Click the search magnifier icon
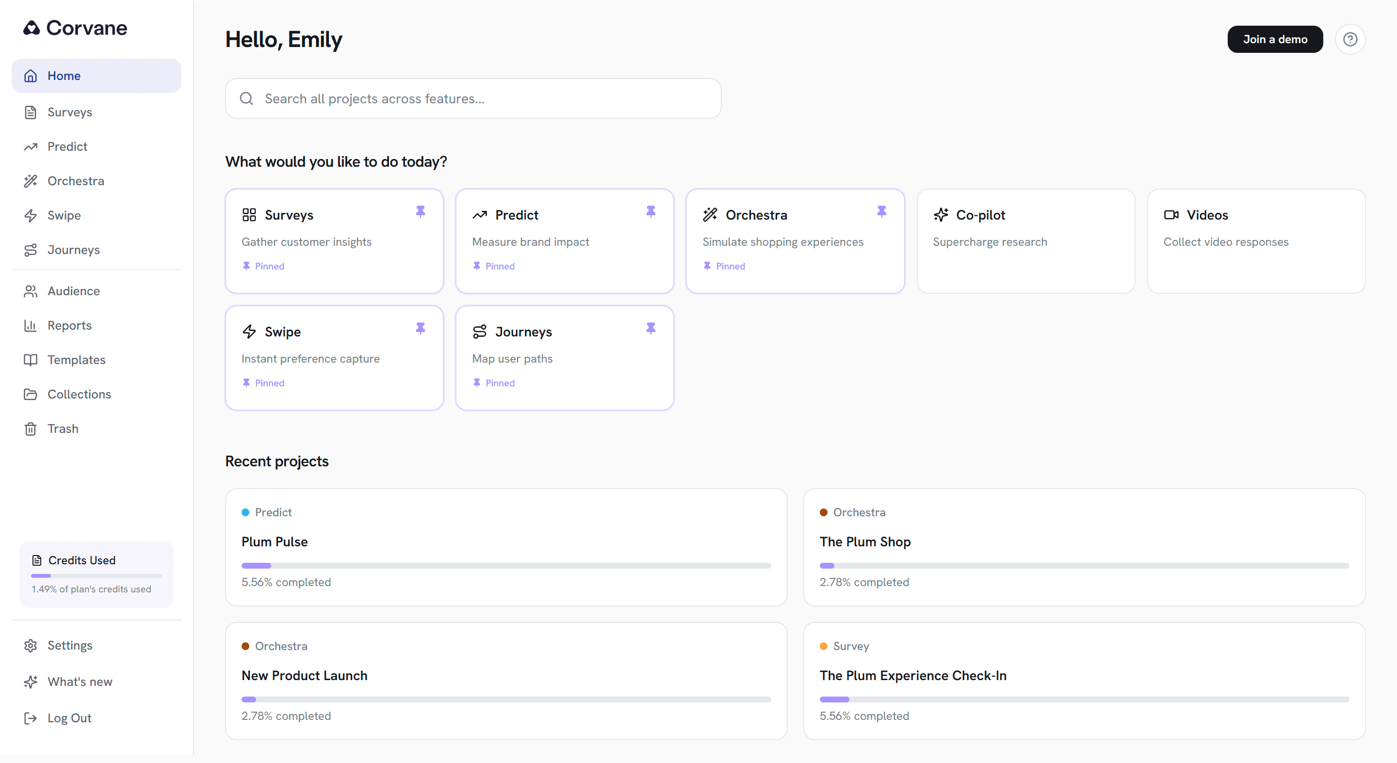This screenshot has height=763, width=1397. click(247, 98)
